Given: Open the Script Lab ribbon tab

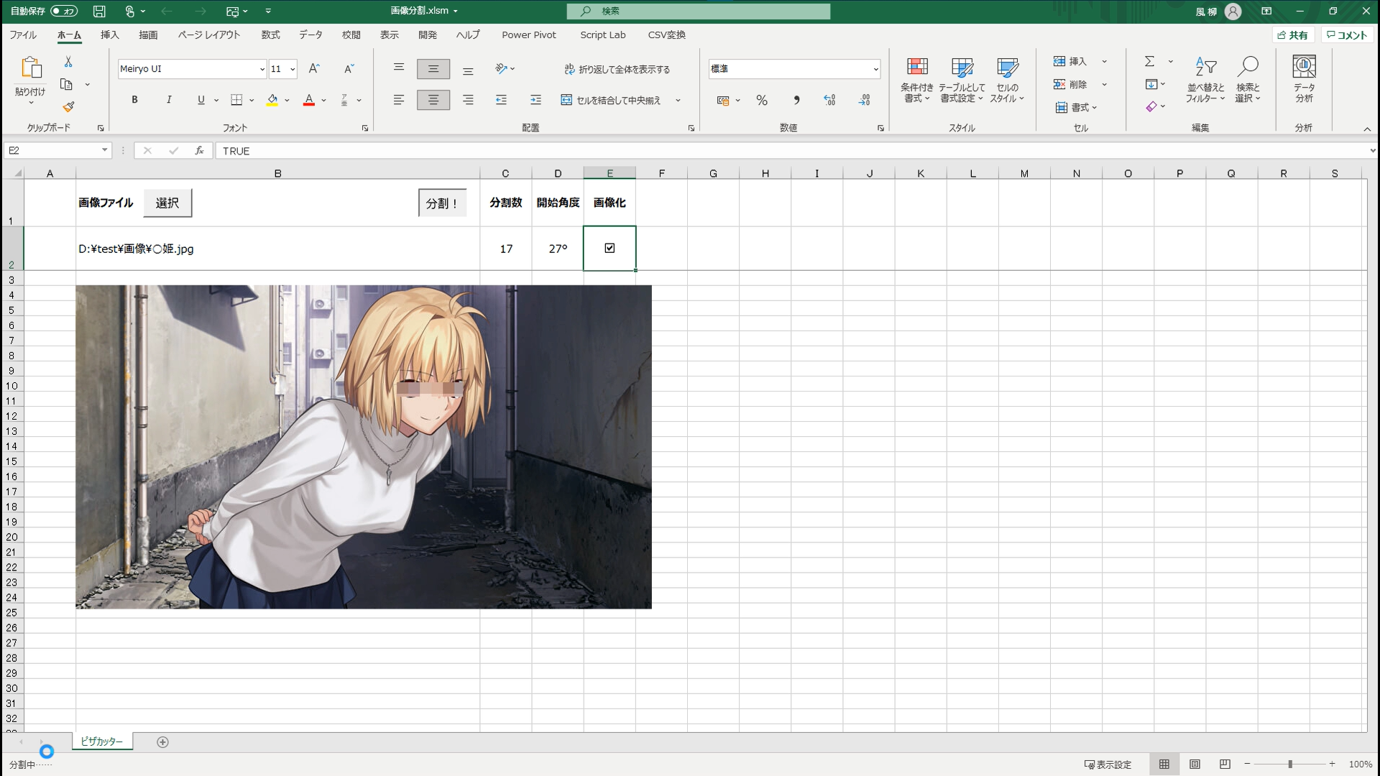Looking at the screenshot, I should [602, 34].
